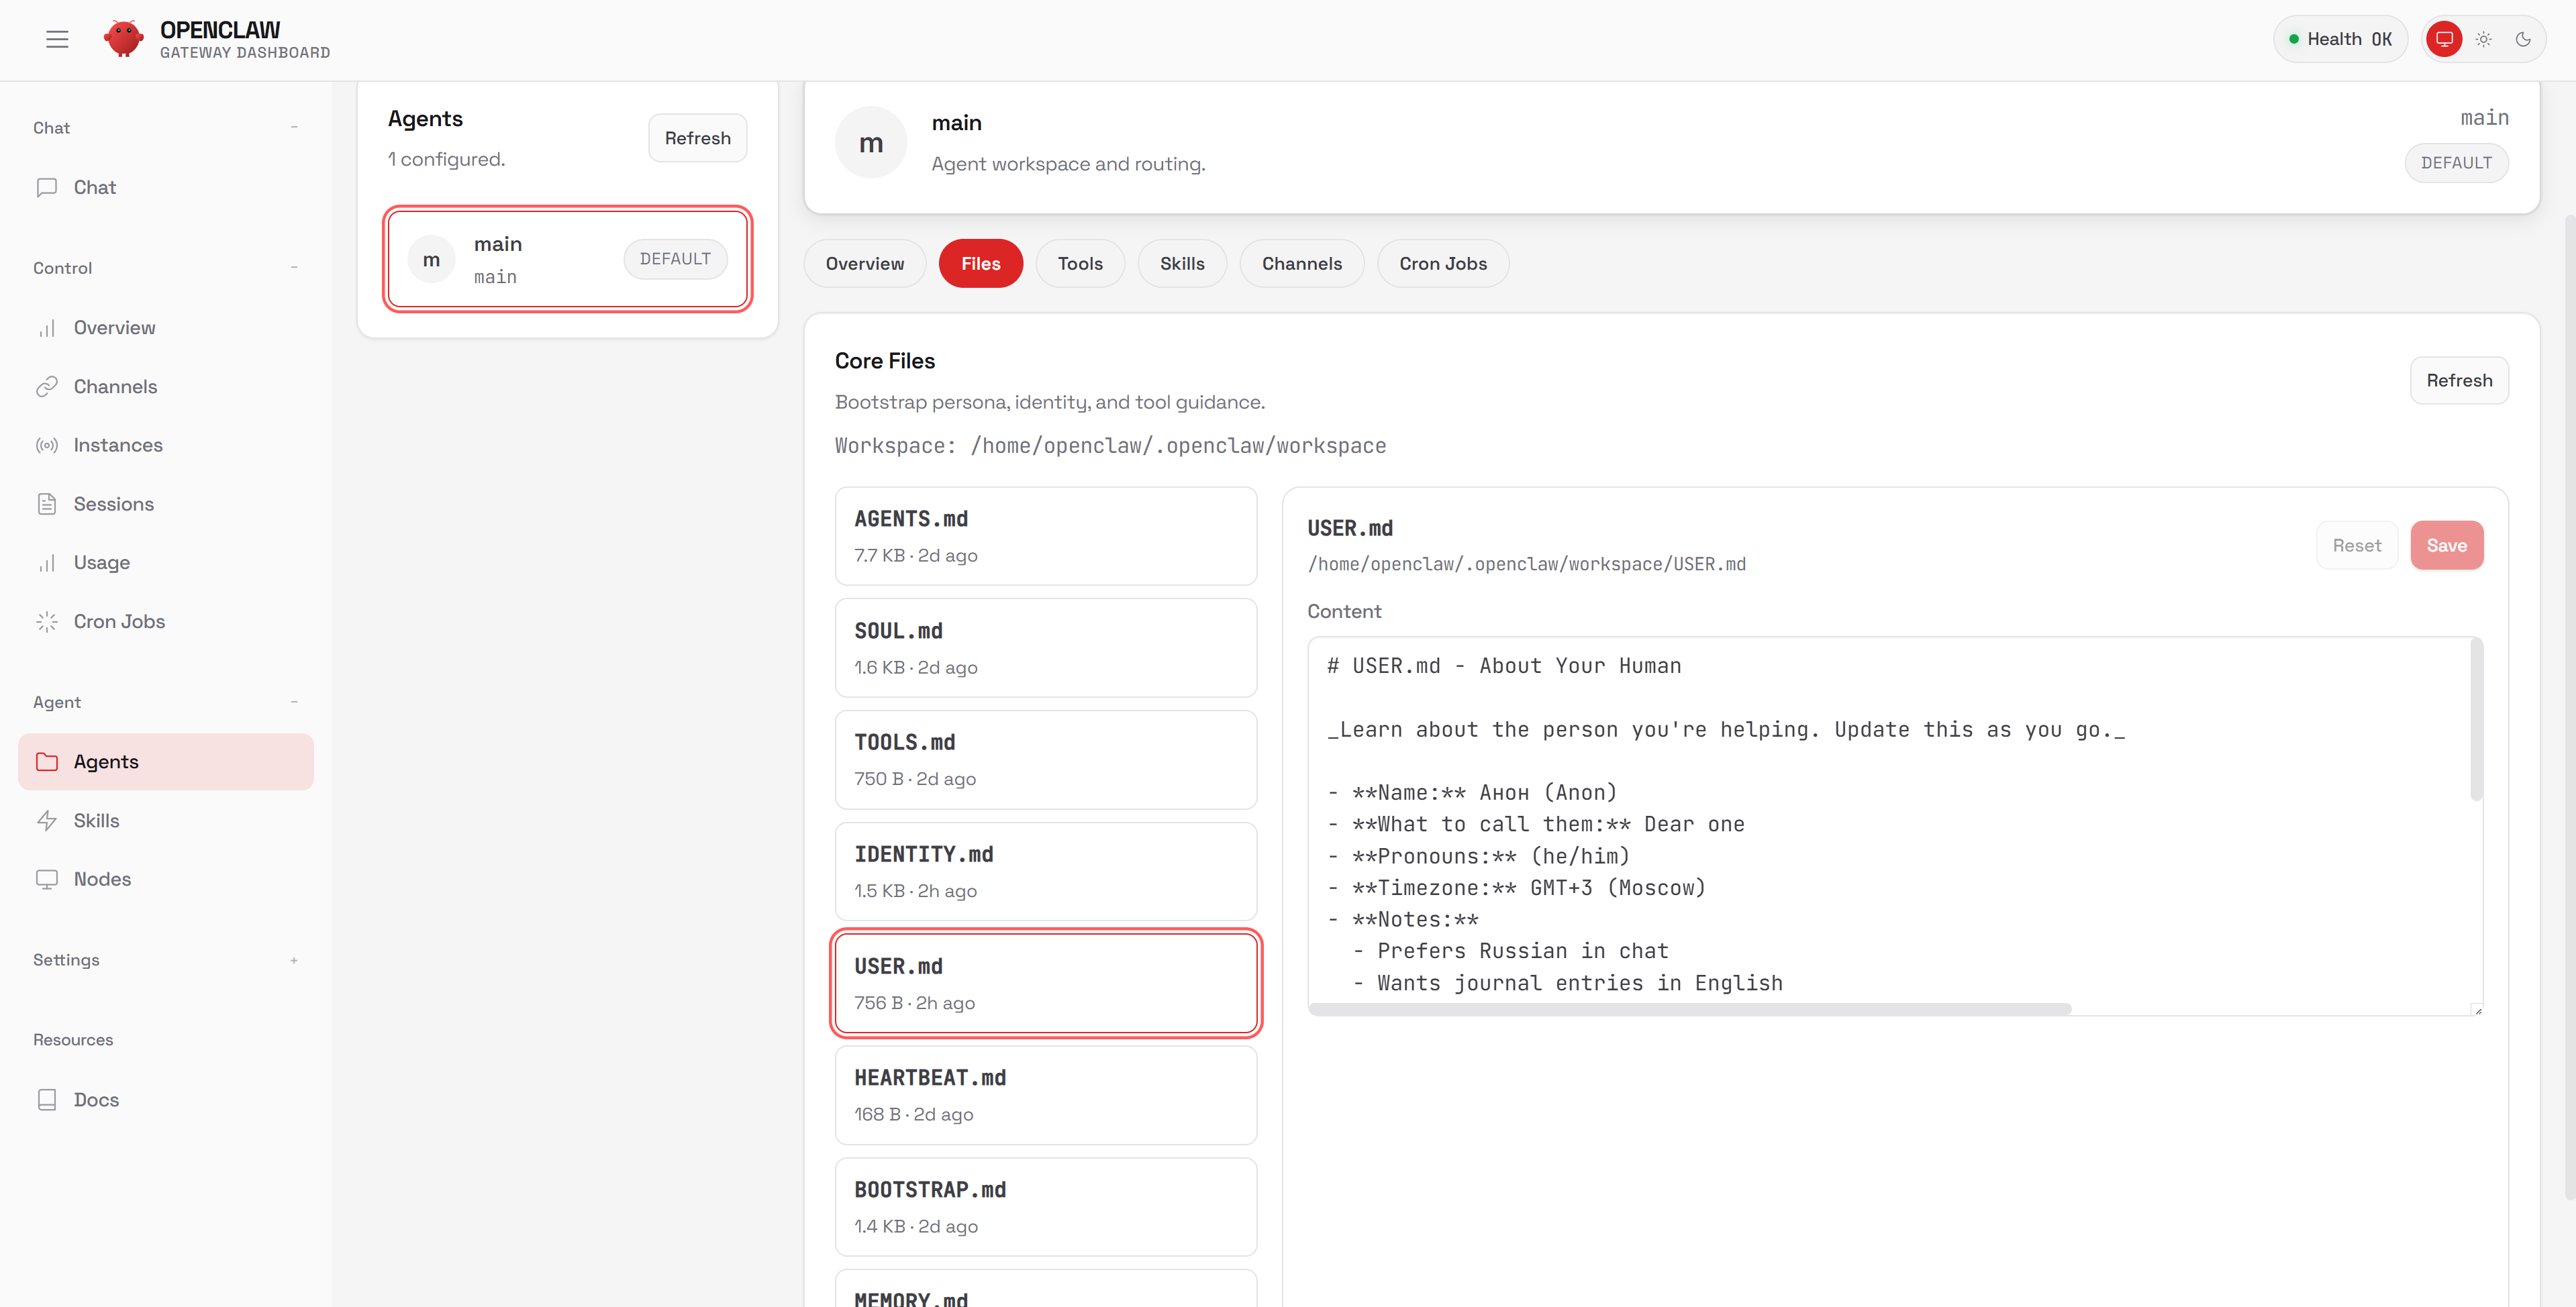This screenshot has width=2576, height=1307.
Task: Click the OpenClaw red mascot logo
Action: tap(124, 39)
